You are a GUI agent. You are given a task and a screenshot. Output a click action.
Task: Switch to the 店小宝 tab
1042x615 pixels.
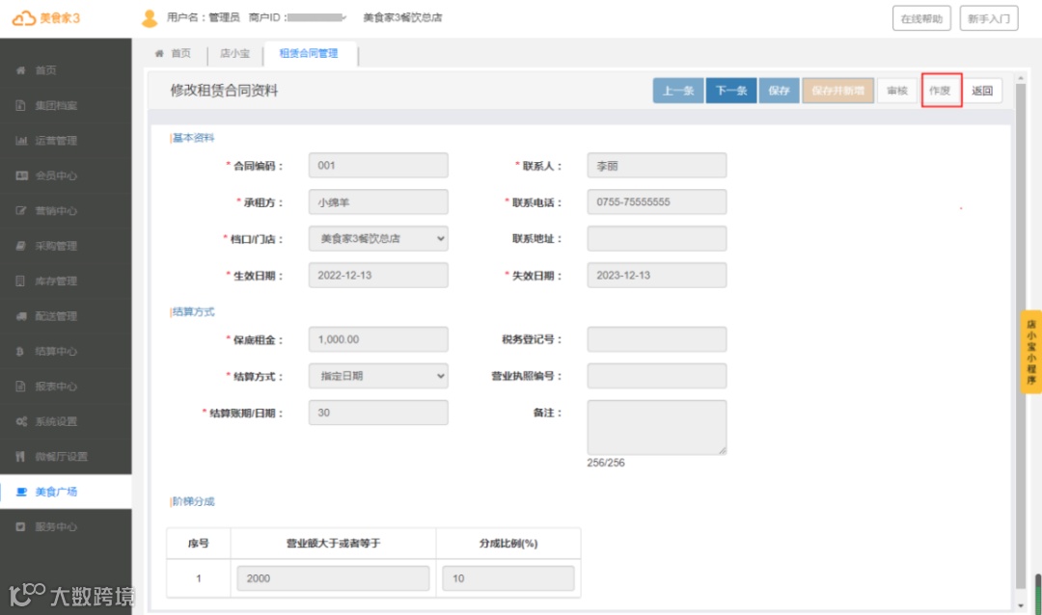[x=235, y=54]
